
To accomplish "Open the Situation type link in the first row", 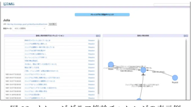I will pos(91,40).
